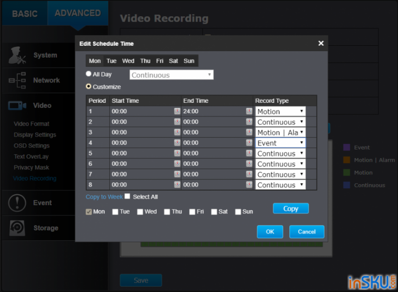Image resolution: width=398 pixels, height=292 pixels.
Task: Check the Select All checkbox
Action: [x=127, y=197]
